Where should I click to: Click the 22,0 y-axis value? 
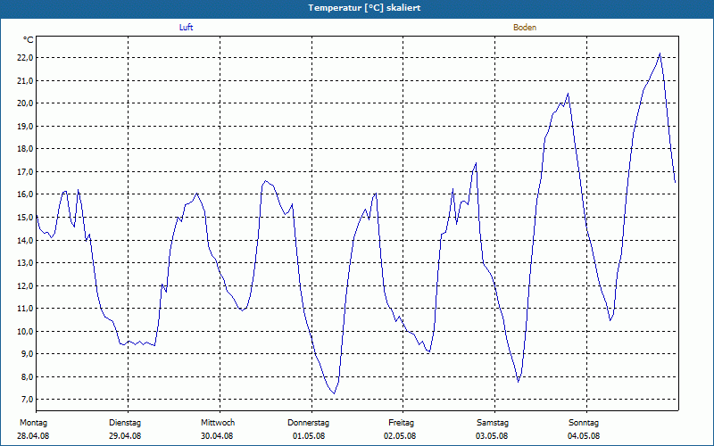(25, 58)
